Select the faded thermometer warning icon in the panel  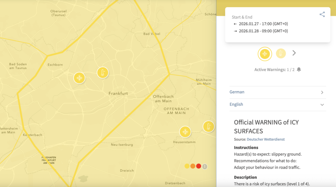[281, 53]
